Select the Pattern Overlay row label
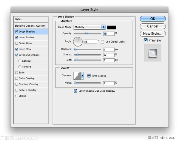179x142 pixels. 27,90
